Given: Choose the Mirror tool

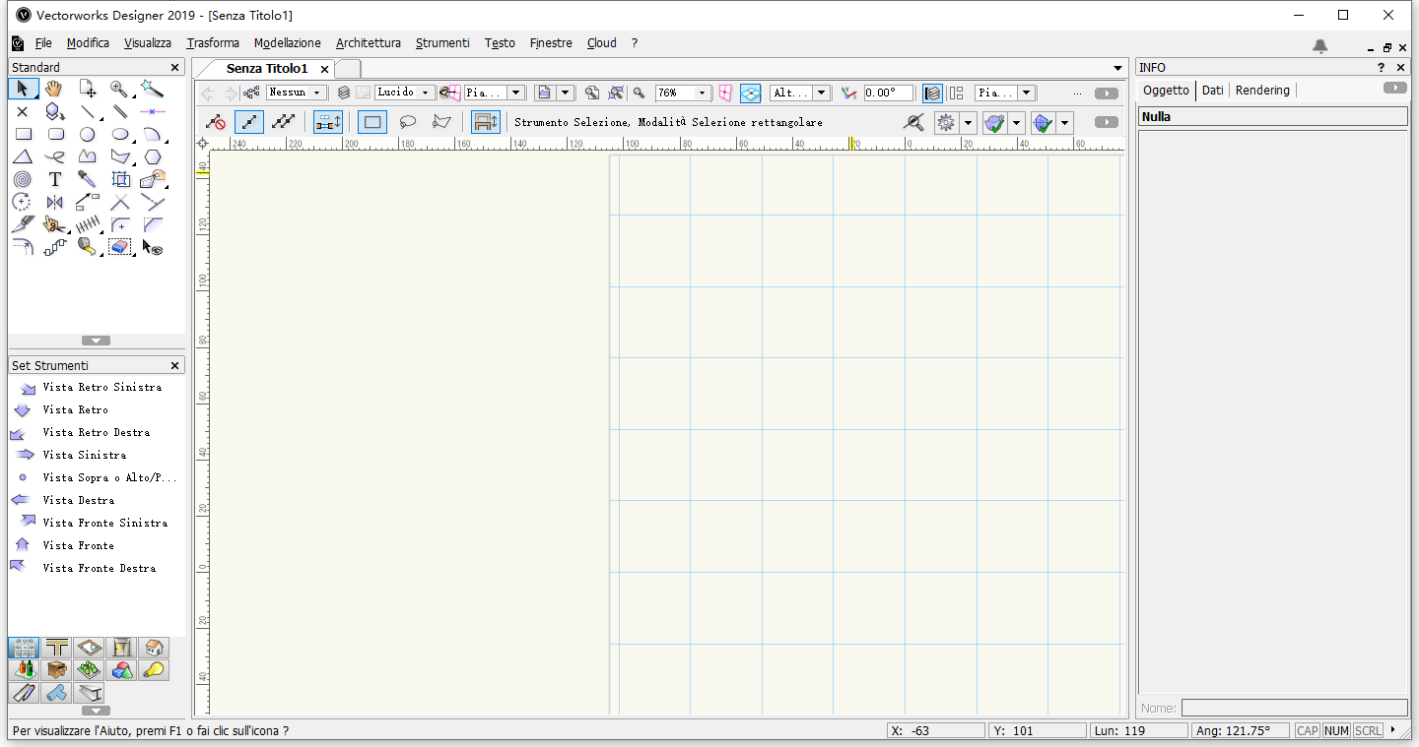Looking at the screenshot, I should (55, 202).
